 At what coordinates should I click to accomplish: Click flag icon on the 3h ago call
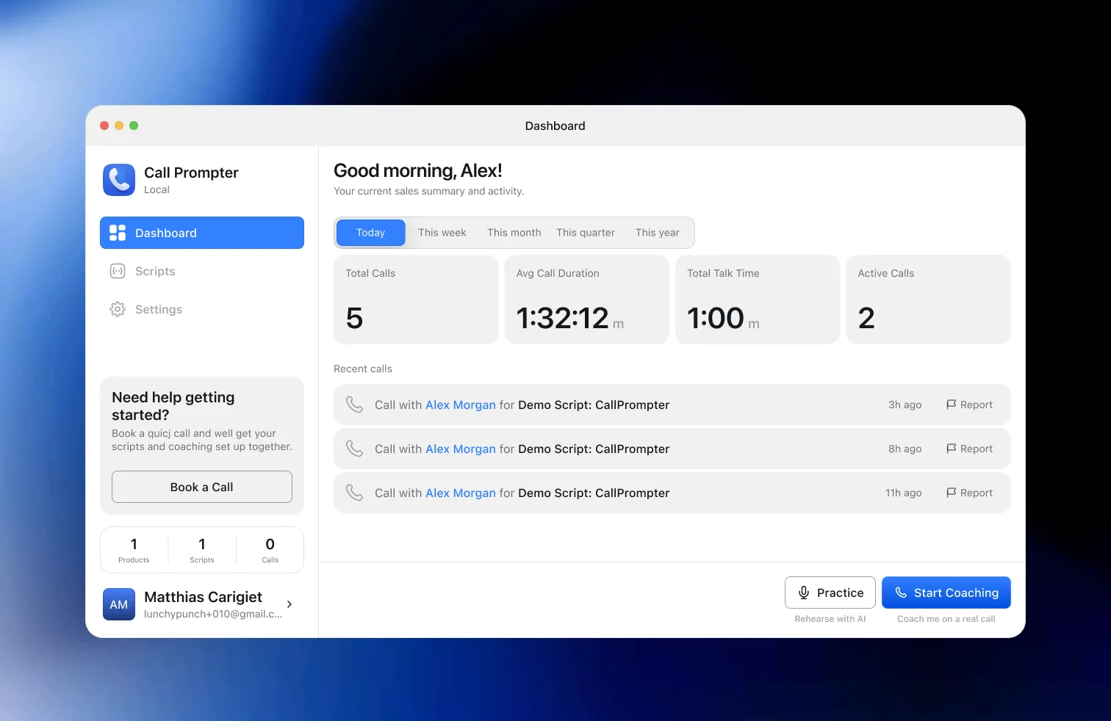951,405
